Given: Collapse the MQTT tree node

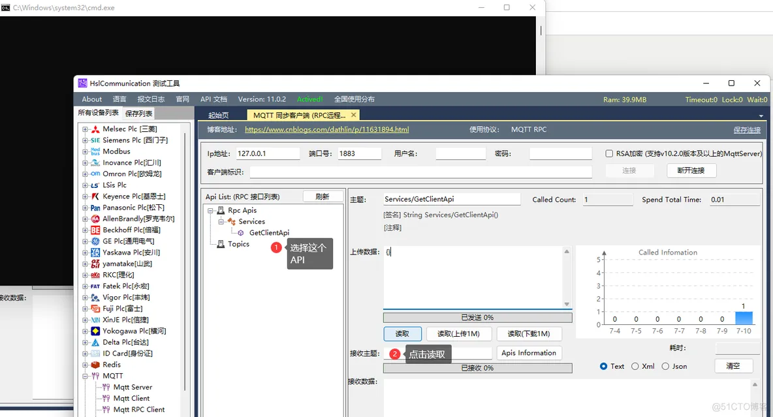Looking at the screenshot, I should pos(86,376).
